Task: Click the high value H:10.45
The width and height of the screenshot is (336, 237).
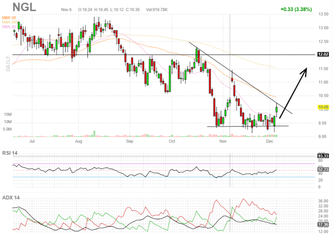Action: click(101, 9)
